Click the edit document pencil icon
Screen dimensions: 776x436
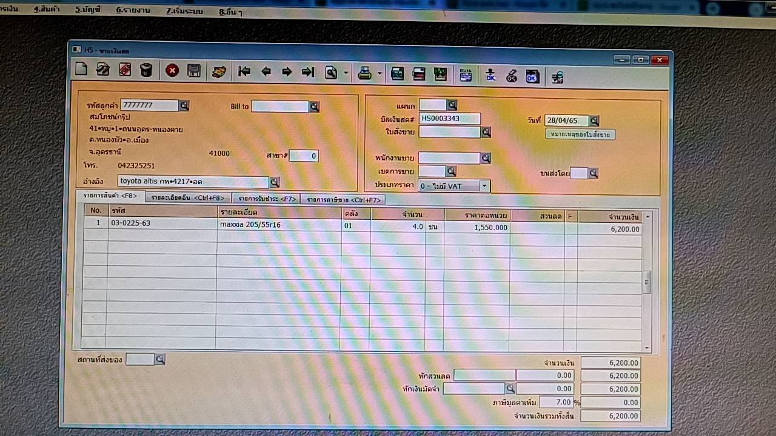pos(103,70)
